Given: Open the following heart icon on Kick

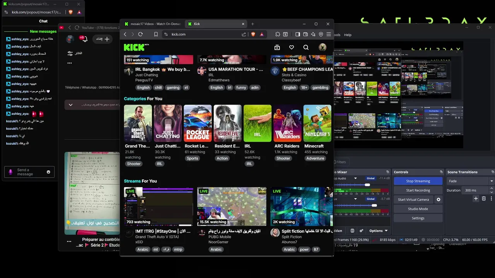Looking at the screenshot, I should tap(292, 47).
